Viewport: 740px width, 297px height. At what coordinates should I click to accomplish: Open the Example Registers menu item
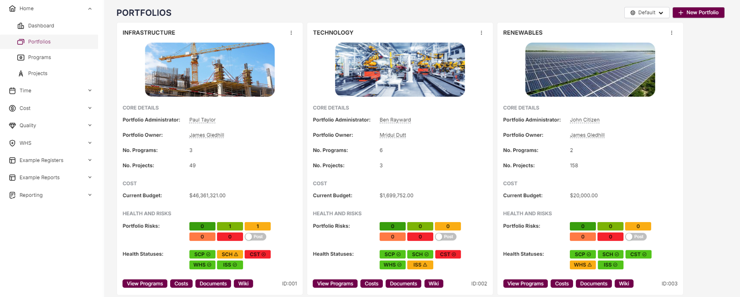[x=41, y=160]
